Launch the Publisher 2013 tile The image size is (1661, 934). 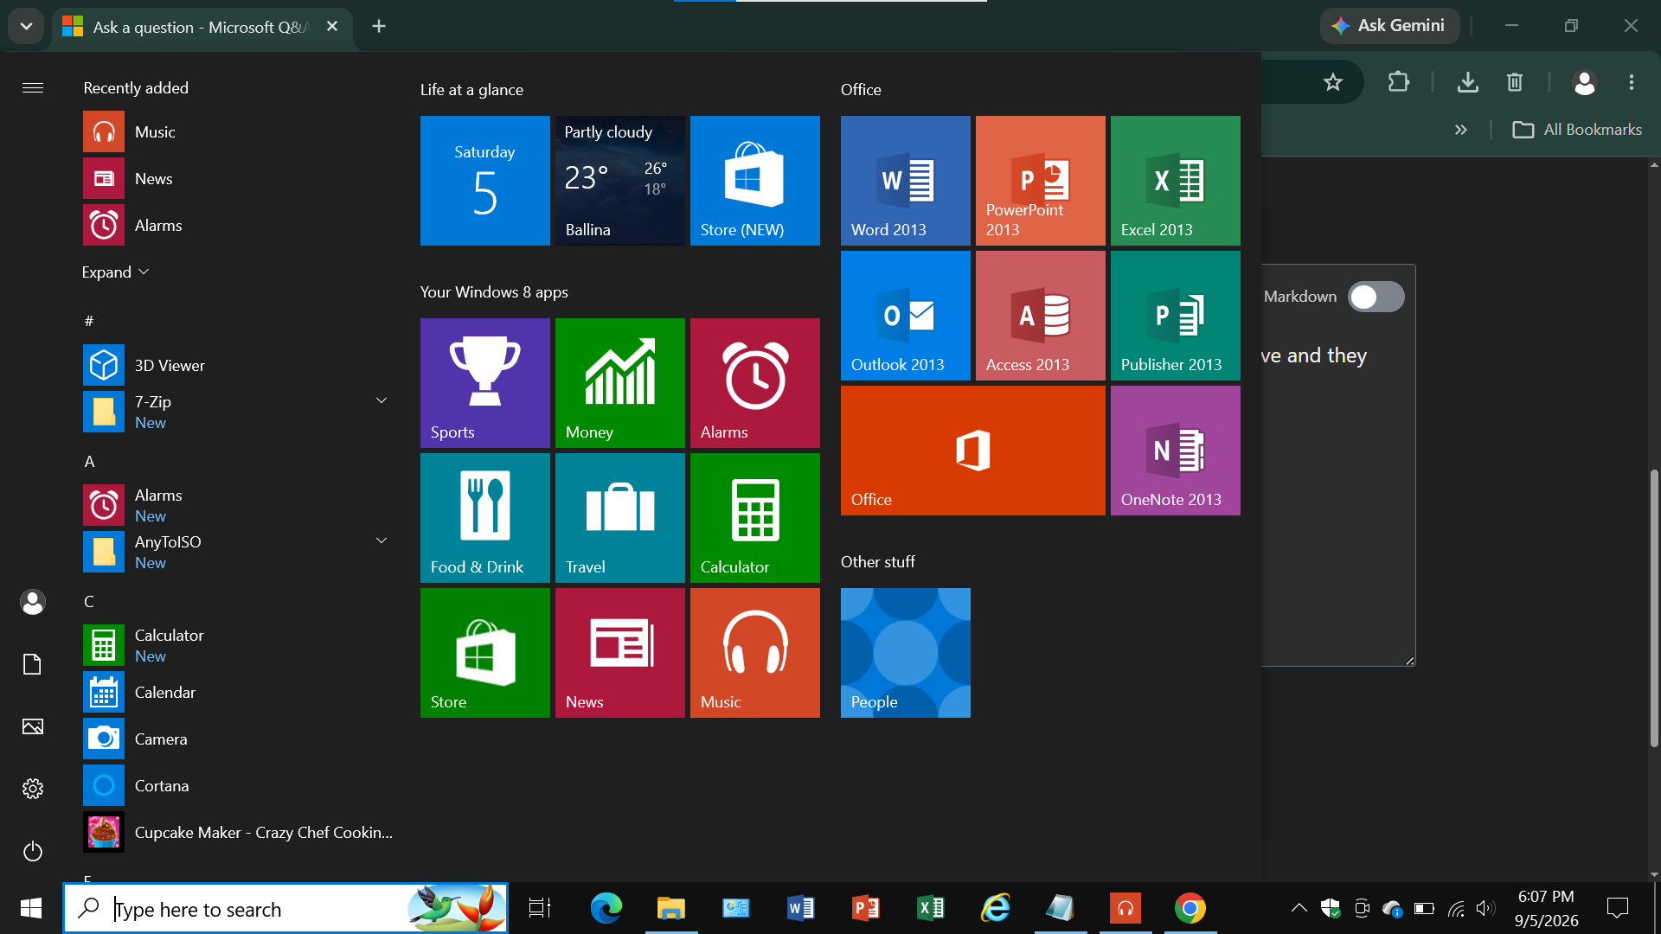pos(1175,316)
